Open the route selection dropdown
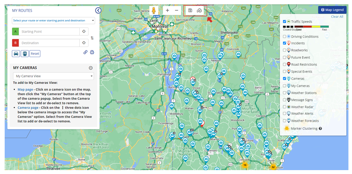 54,21
